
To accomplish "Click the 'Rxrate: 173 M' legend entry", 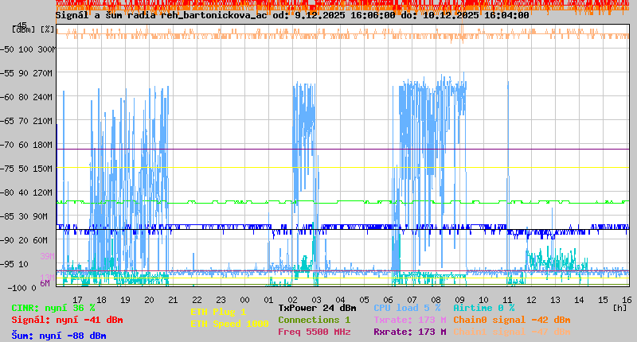I will 410,332.
